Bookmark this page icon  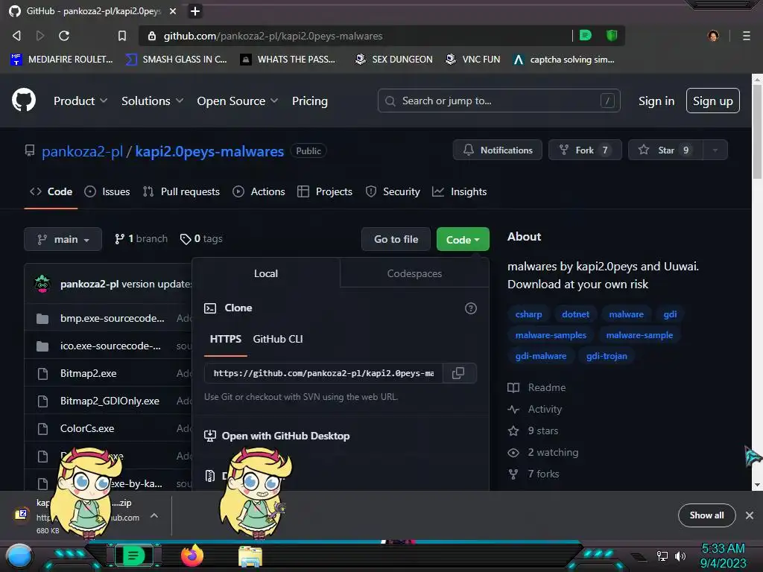click(x=122, y=36)
